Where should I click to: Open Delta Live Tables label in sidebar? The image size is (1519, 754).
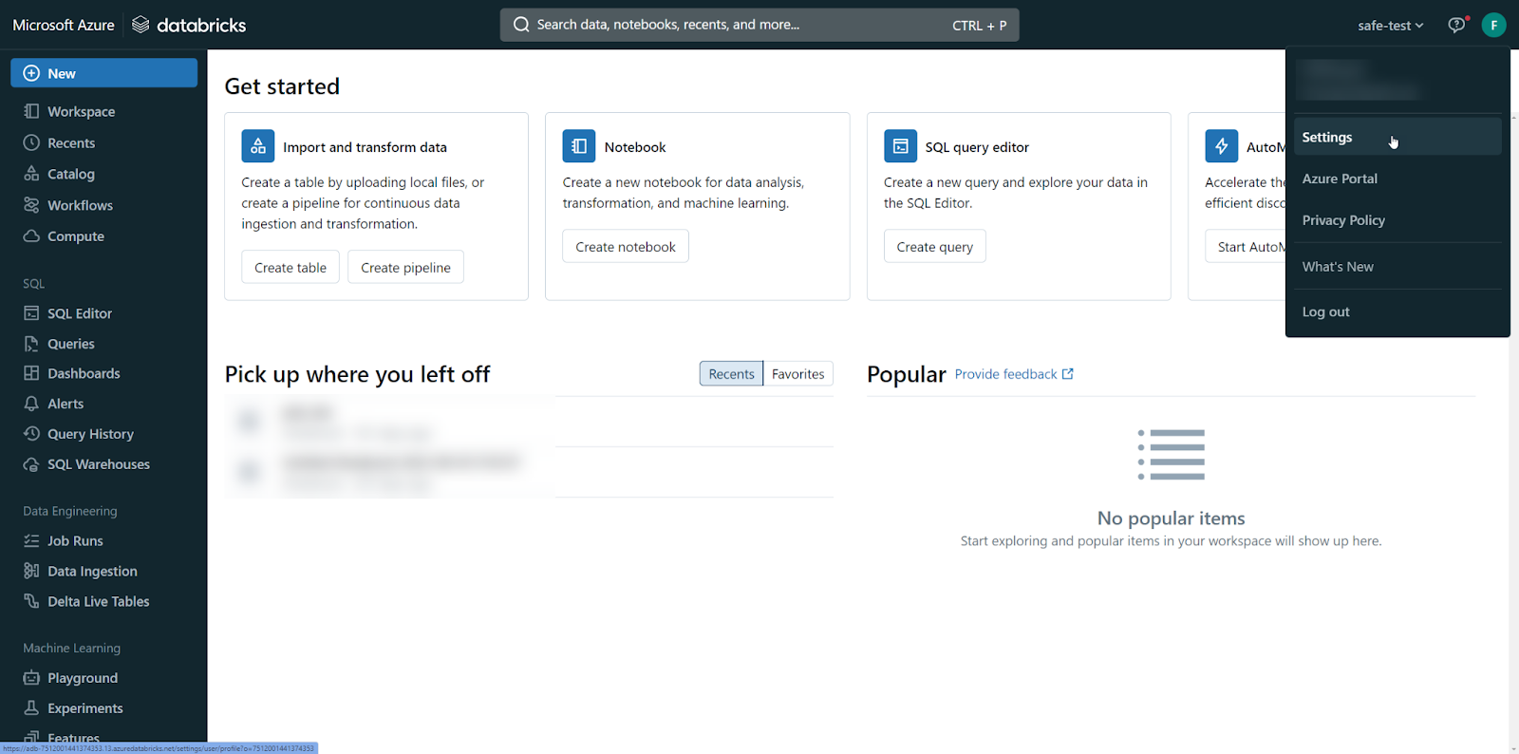pos(99,602)
